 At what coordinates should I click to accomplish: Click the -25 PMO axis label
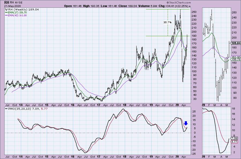pos(194,154)
